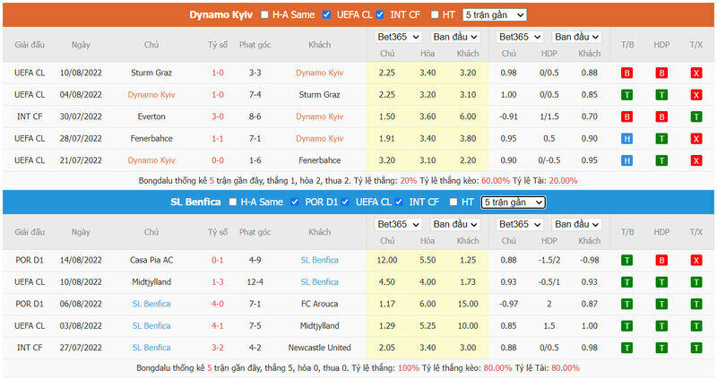This screenshot has height=379, width=717.
Task: Uncheck INT CF filter in SL Benfica header
Action: tap(399, 202)
